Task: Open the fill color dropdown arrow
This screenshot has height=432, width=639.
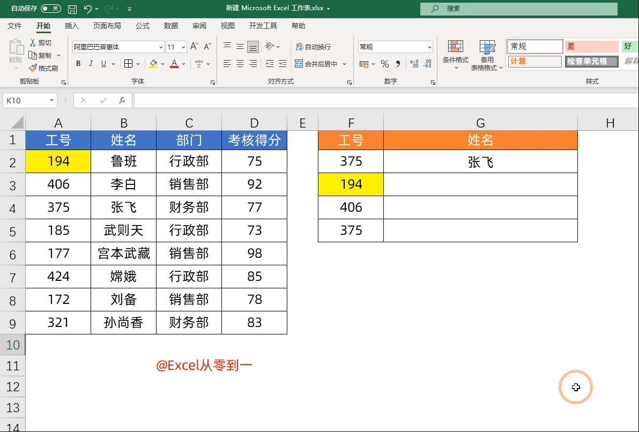Action: (162, 64)
